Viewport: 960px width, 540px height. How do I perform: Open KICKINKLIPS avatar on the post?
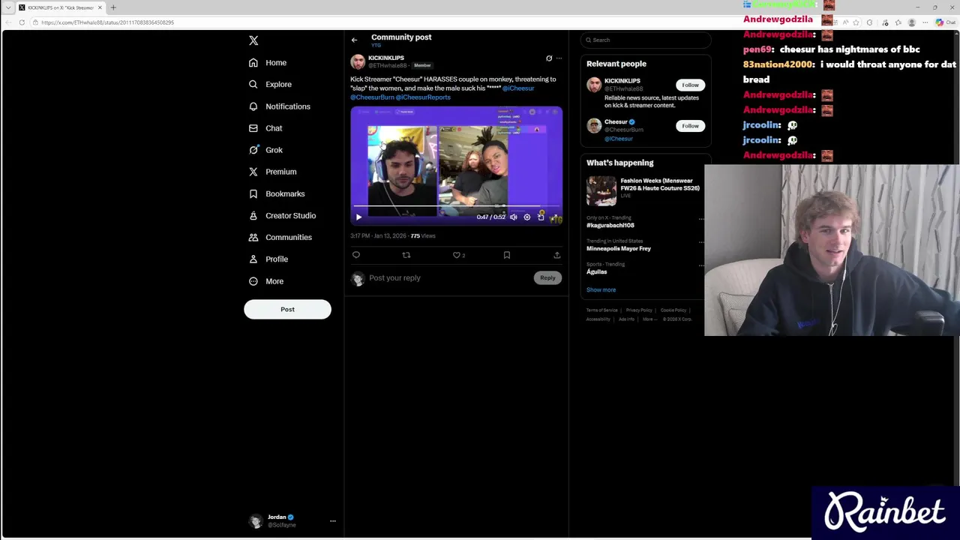coord(358,61)
